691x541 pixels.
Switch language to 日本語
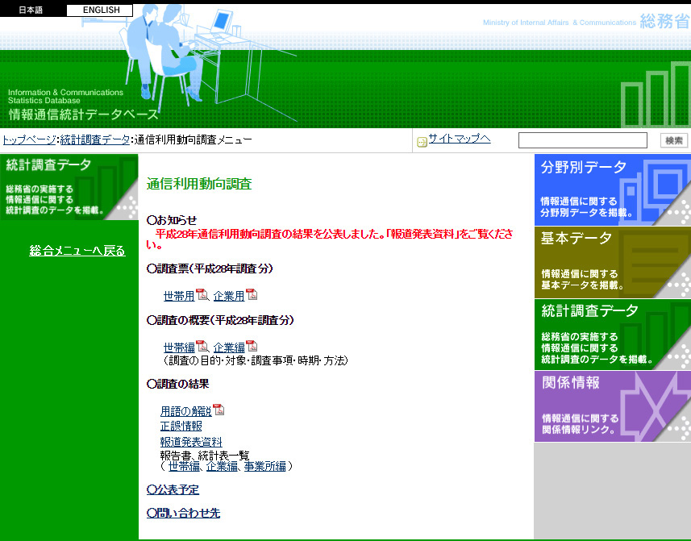pyautogui.click(x=31, y=10)
